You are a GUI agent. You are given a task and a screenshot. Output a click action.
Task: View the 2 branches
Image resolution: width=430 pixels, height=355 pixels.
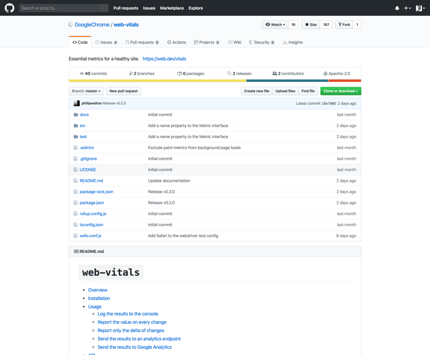(142, 74)
